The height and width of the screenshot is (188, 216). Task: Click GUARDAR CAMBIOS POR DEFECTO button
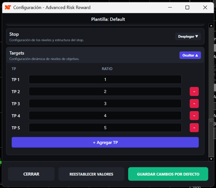pos(168,174)
